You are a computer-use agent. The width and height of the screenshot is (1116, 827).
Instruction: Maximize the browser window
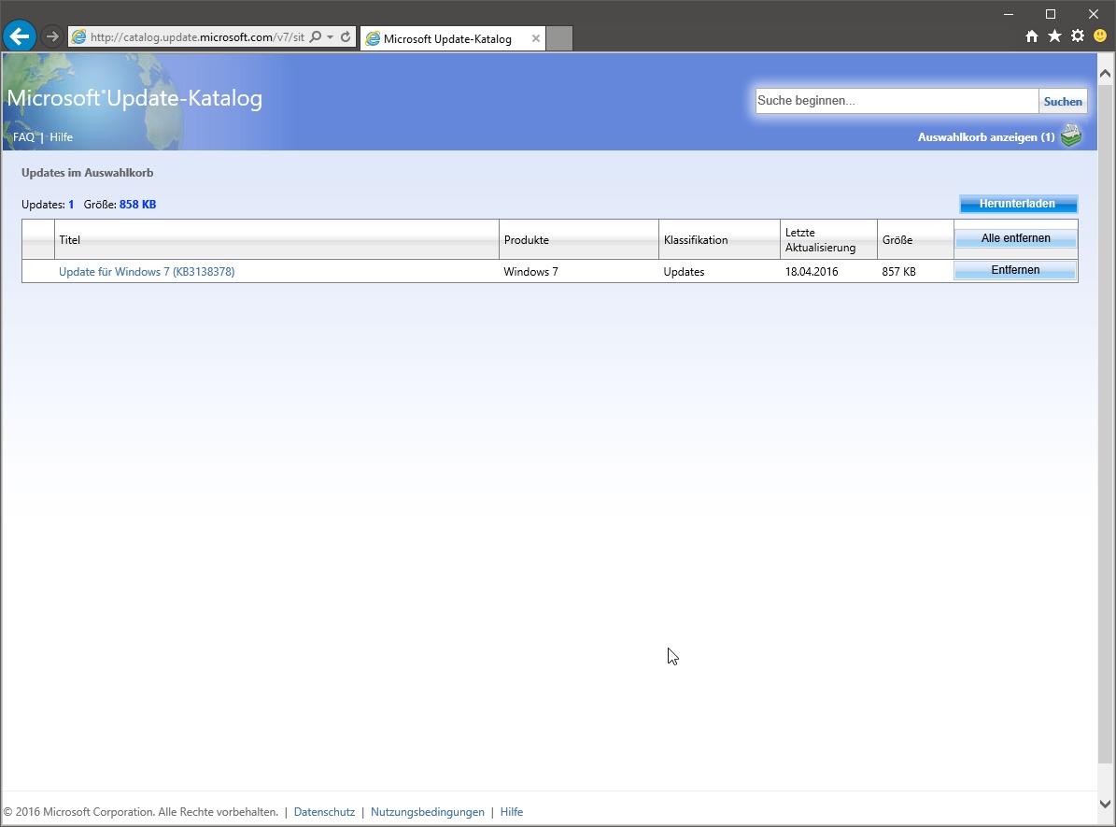coord(1051,13)
